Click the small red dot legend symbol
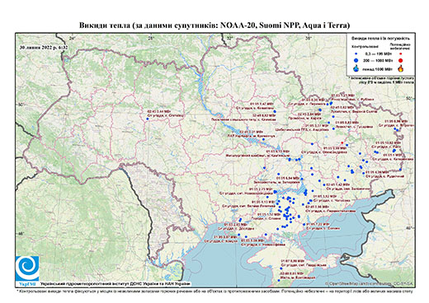The image size is (429, 303). click(401, 54)
